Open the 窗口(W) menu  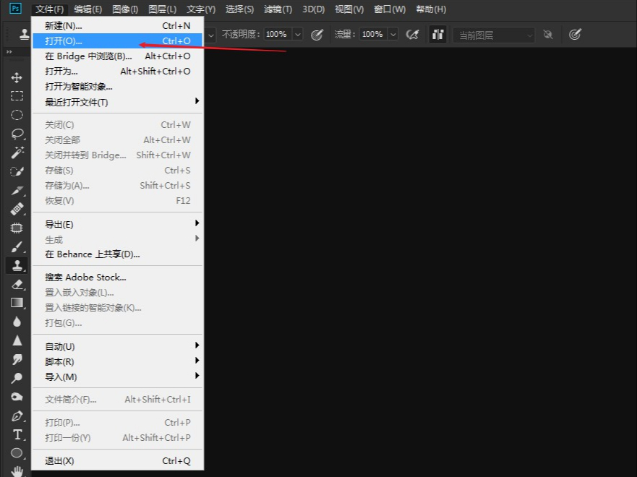(390, 9)
